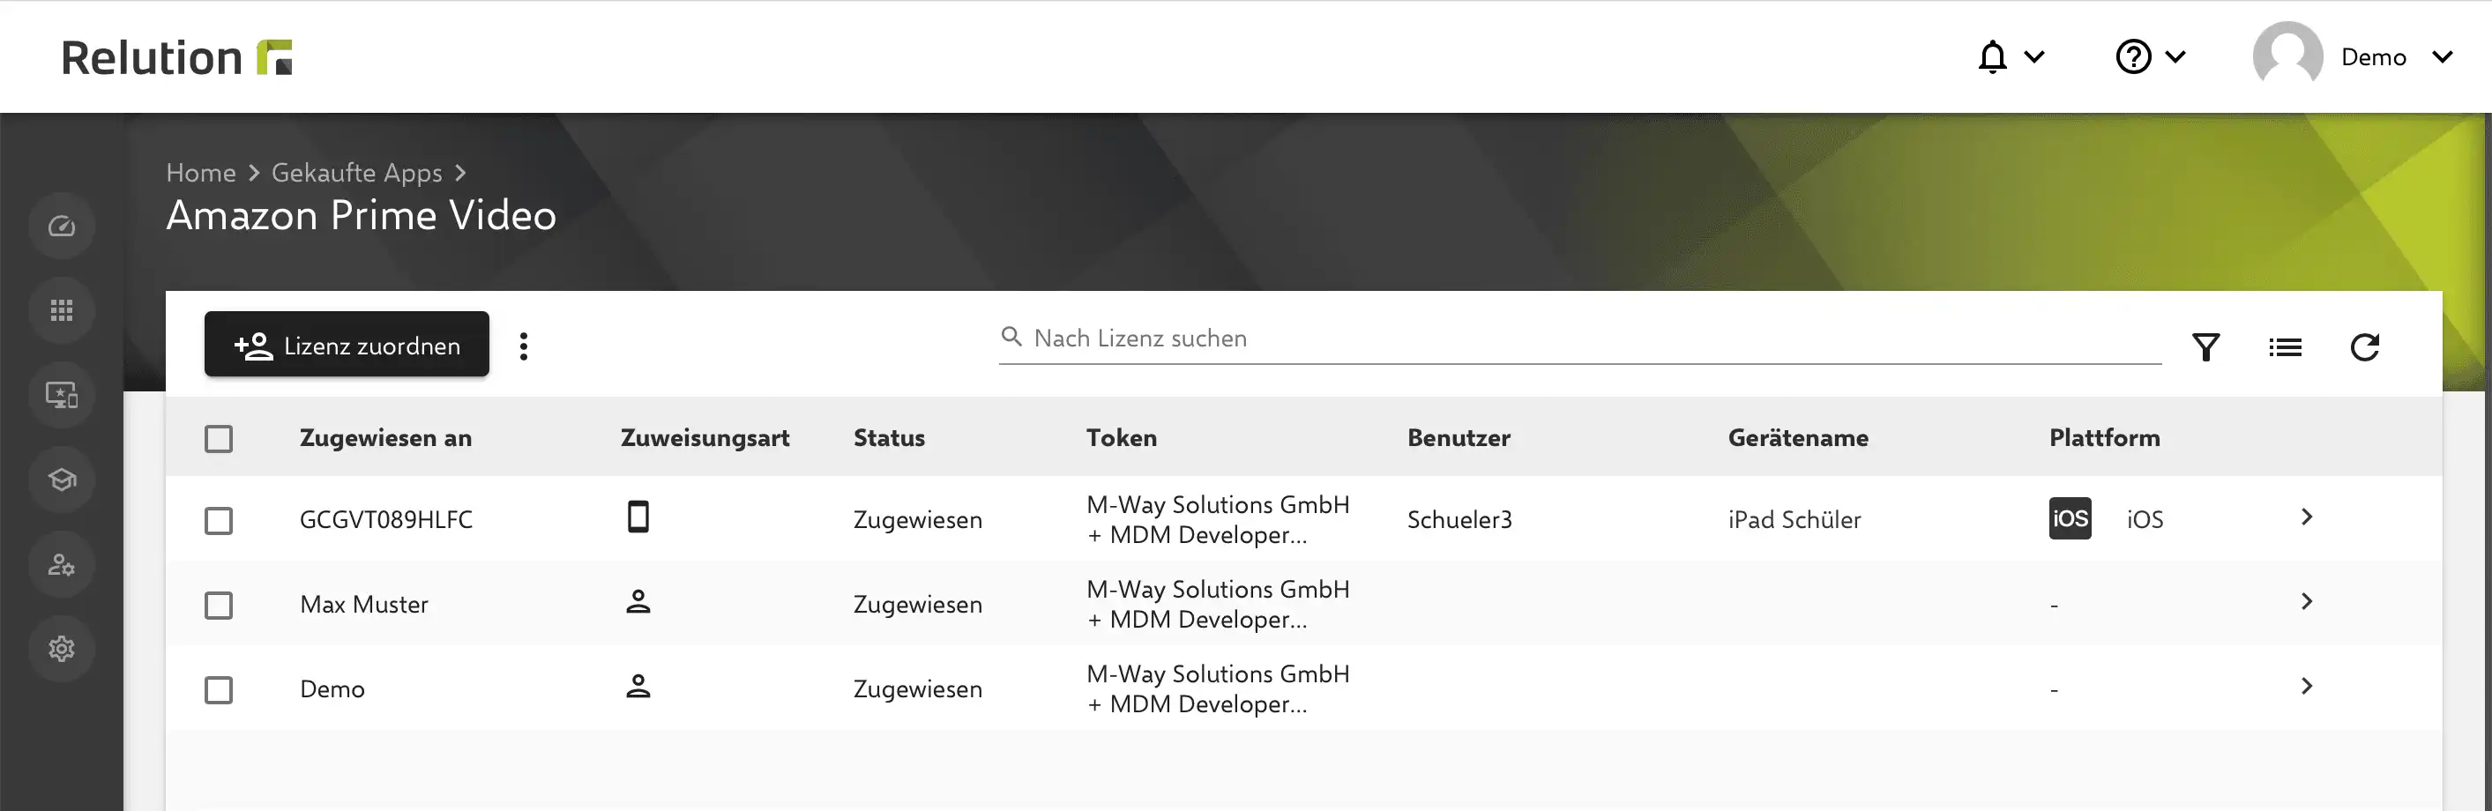This screenshot has height=811, width=2492.
Task: Open the education graduation-cap sidebar icon
Action: [x=62, y=480]
